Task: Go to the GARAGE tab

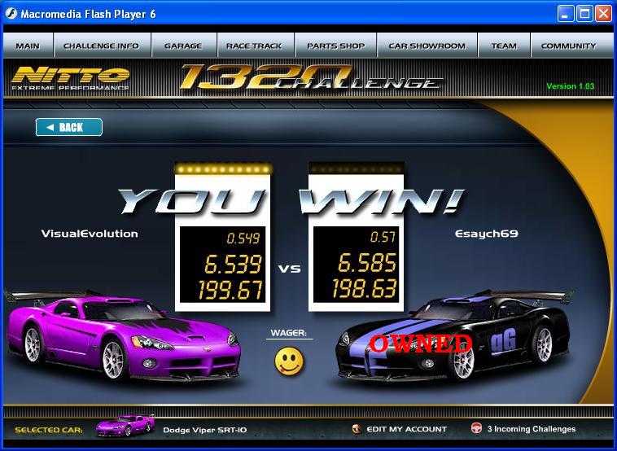Action: [x=183, y=46]
